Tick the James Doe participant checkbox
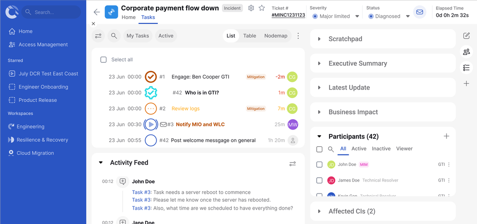 pyautogui.click(x=320, y=180)
